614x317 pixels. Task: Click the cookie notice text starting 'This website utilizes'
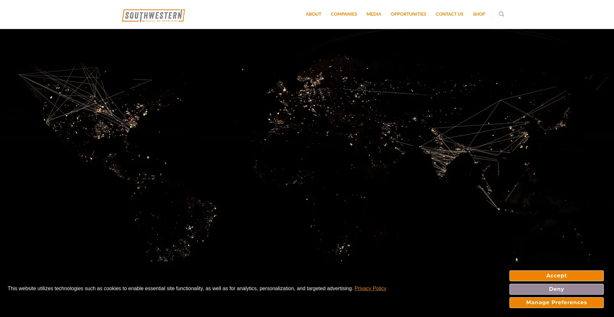180,289
